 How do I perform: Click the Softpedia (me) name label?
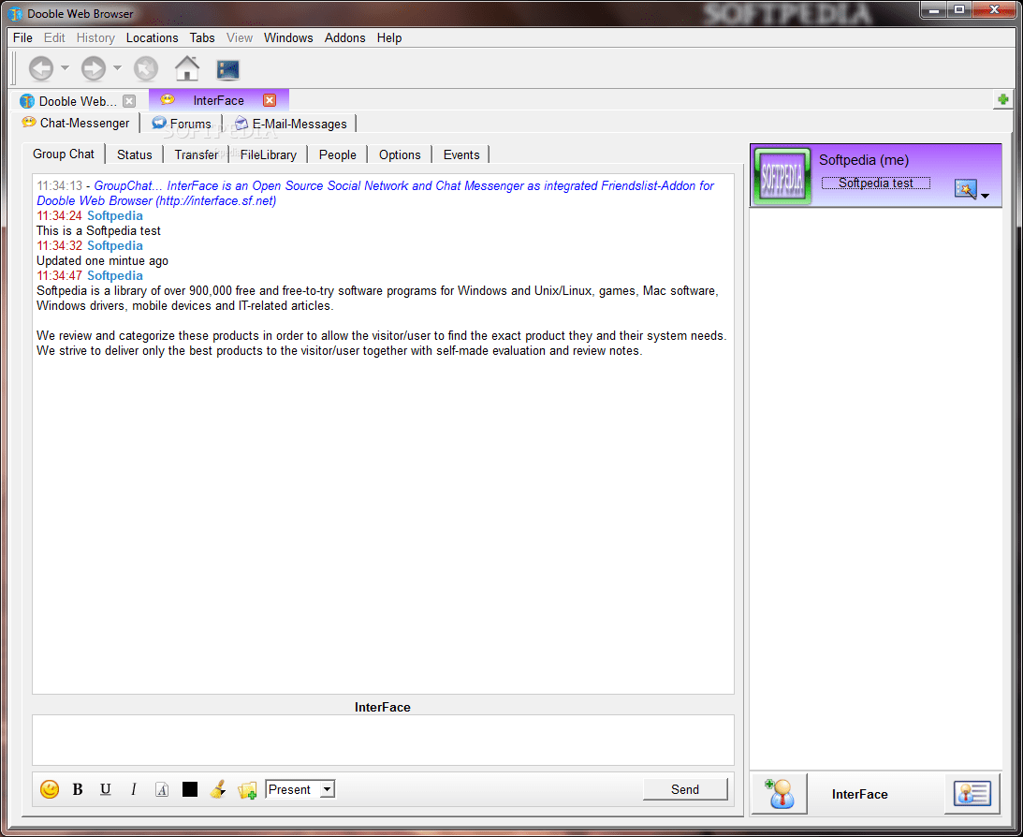pos(864,160)
